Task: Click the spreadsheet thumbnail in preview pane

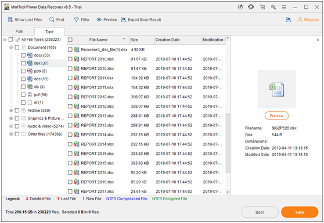Action: [x=276, y=89]
